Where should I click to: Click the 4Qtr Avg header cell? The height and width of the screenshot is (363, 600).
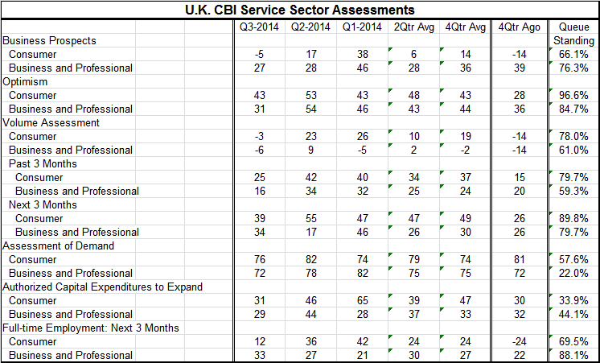pyautogui.click(x=465, y=27)
